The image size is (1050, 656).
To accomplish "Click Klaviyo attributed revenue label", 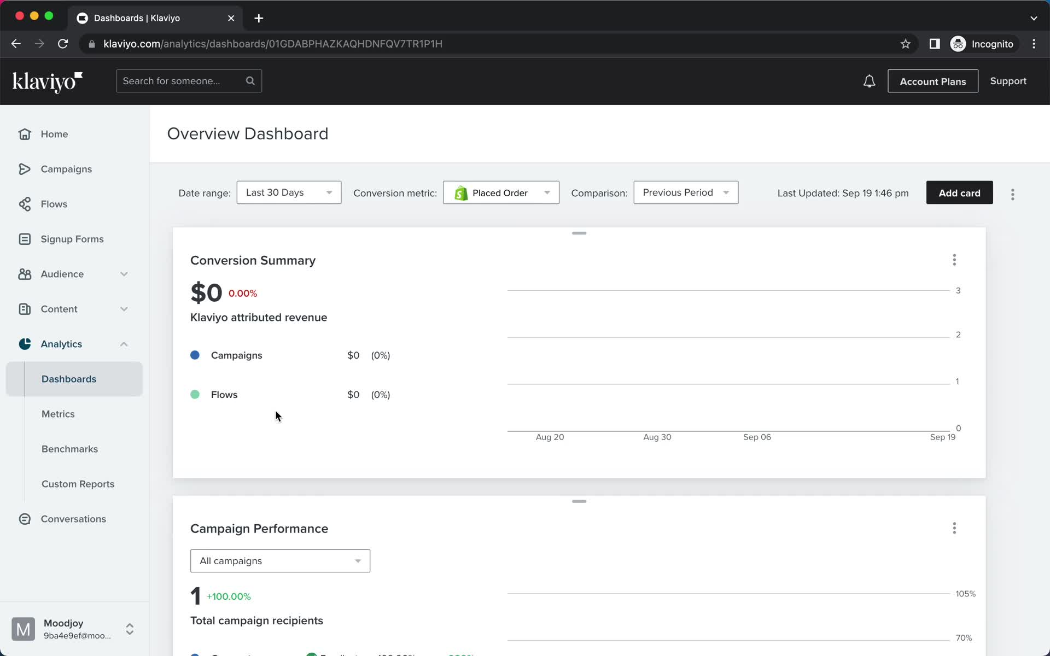I will pyautogui.click(x=259, y=318).
